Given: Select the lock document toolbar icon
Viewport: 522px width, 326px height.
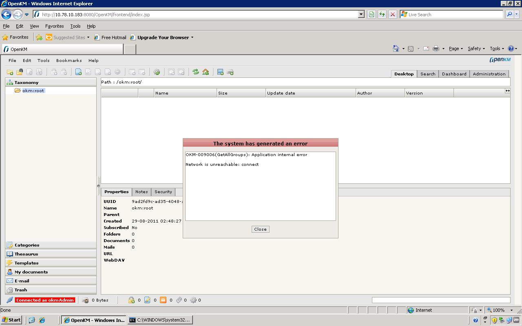Looking at the screenshot, I should coord(53,72).
